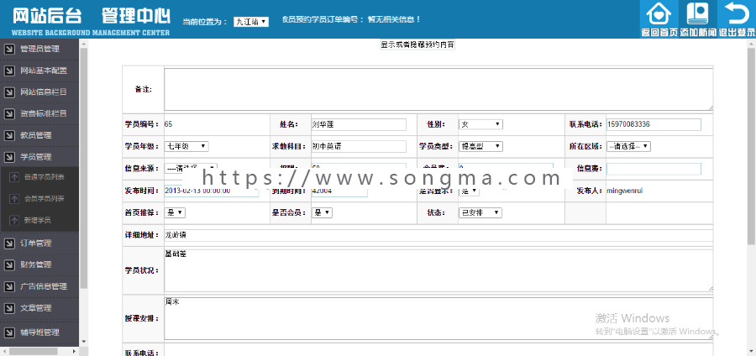Click the sidebar horizontal scrollbar thumb
This screenshot has height=356, width=756.
[x=33, y=351]
